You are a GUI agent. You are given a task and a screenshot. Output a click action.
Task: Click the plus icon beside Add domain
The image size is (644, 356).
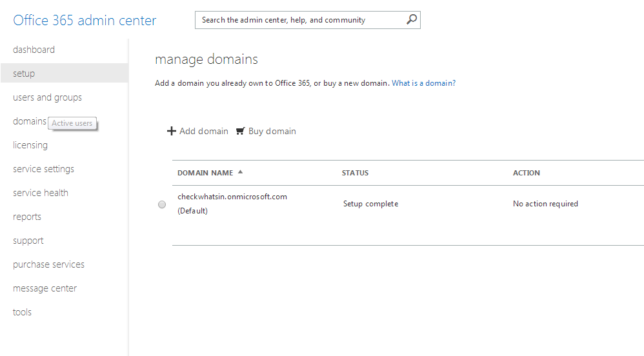171,131
